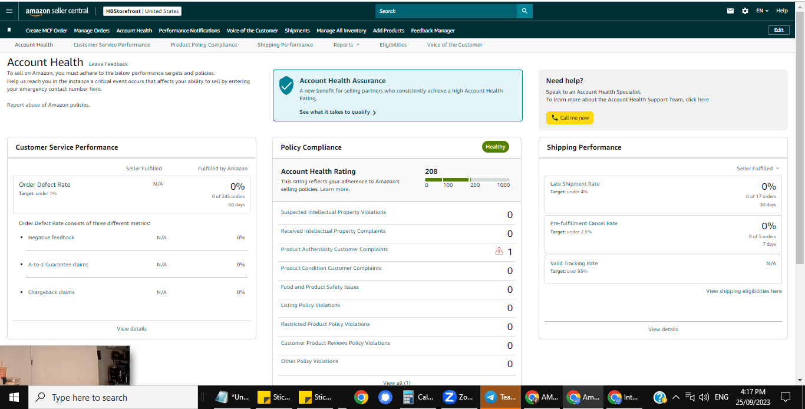The height and width of the screenshot is (409, 805).
Task: Open the Notepad untitled taskbar item
Action: click(x=233, y=397)
